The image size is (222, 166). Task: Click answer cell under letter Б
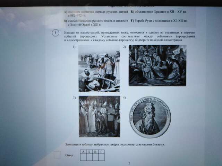pyautogui.click(x=89, y=157)
